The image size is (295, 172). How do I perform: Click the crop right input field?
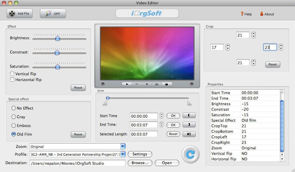click(270, 47)
